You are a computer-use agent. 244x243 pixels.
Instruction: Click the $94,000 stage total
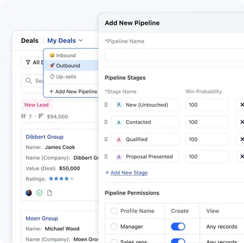click(57, 117)
